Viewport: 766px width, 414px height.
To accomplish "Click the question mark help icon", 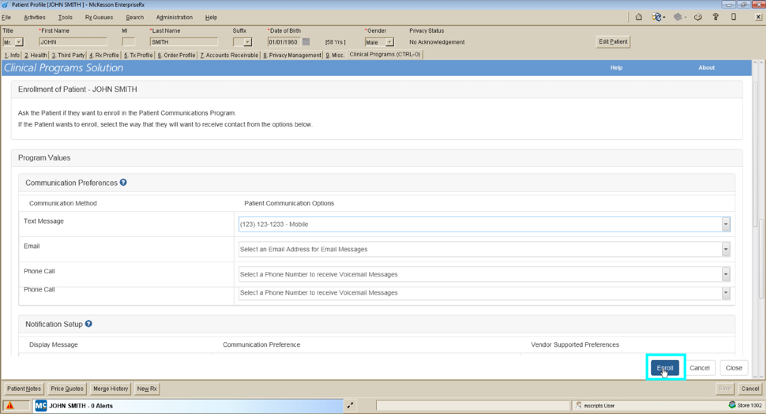I will (716, 17).
